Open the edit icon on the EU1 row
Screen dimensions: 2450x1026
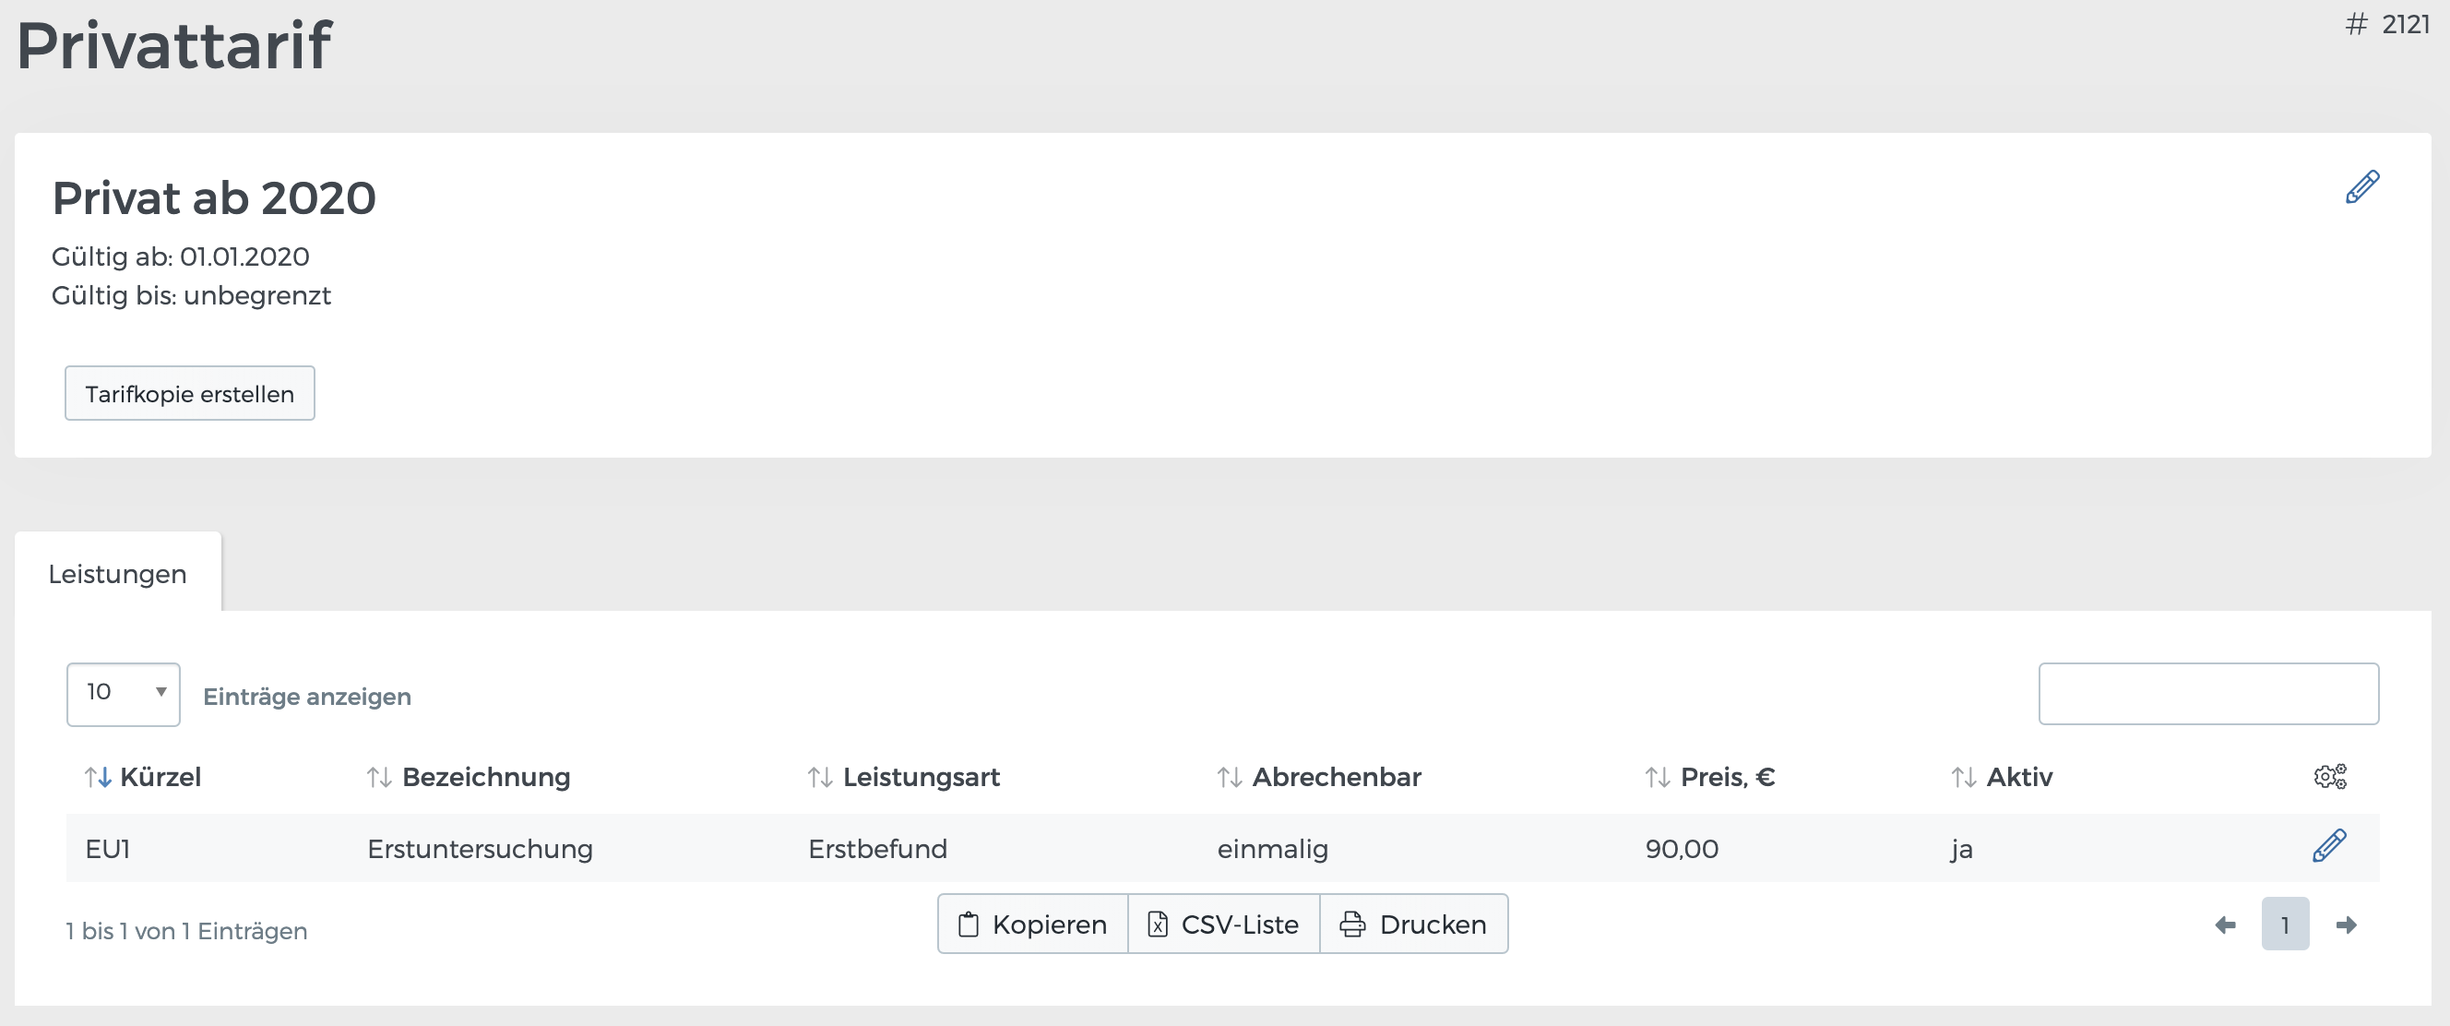click(2330, 845)
